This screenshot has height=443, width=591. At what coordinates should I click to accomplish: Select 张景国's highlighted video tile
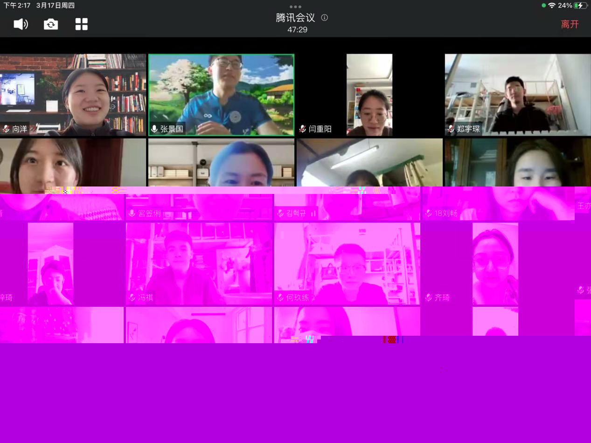point(221,95)
